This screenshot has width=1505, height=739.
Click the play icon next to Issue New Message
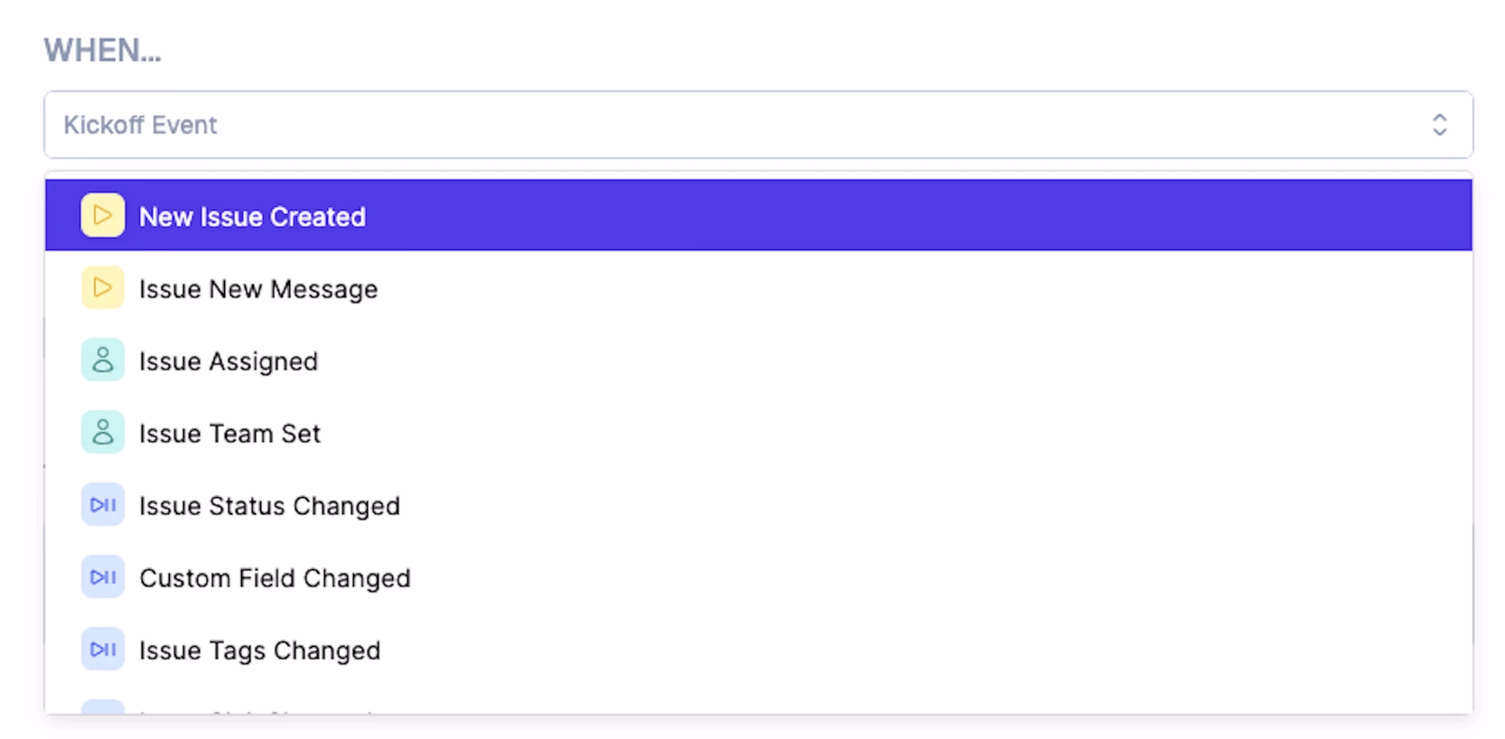point(103,288)
